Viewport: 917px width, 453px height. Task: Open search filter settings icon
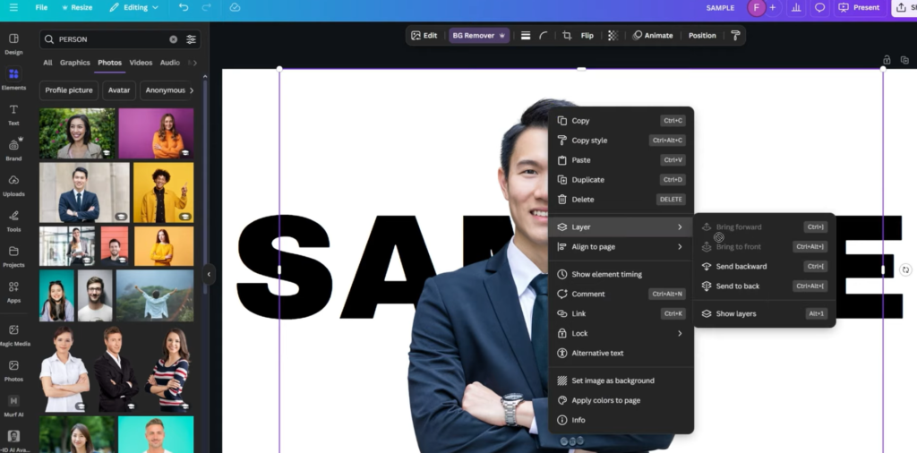click(192, 39)
